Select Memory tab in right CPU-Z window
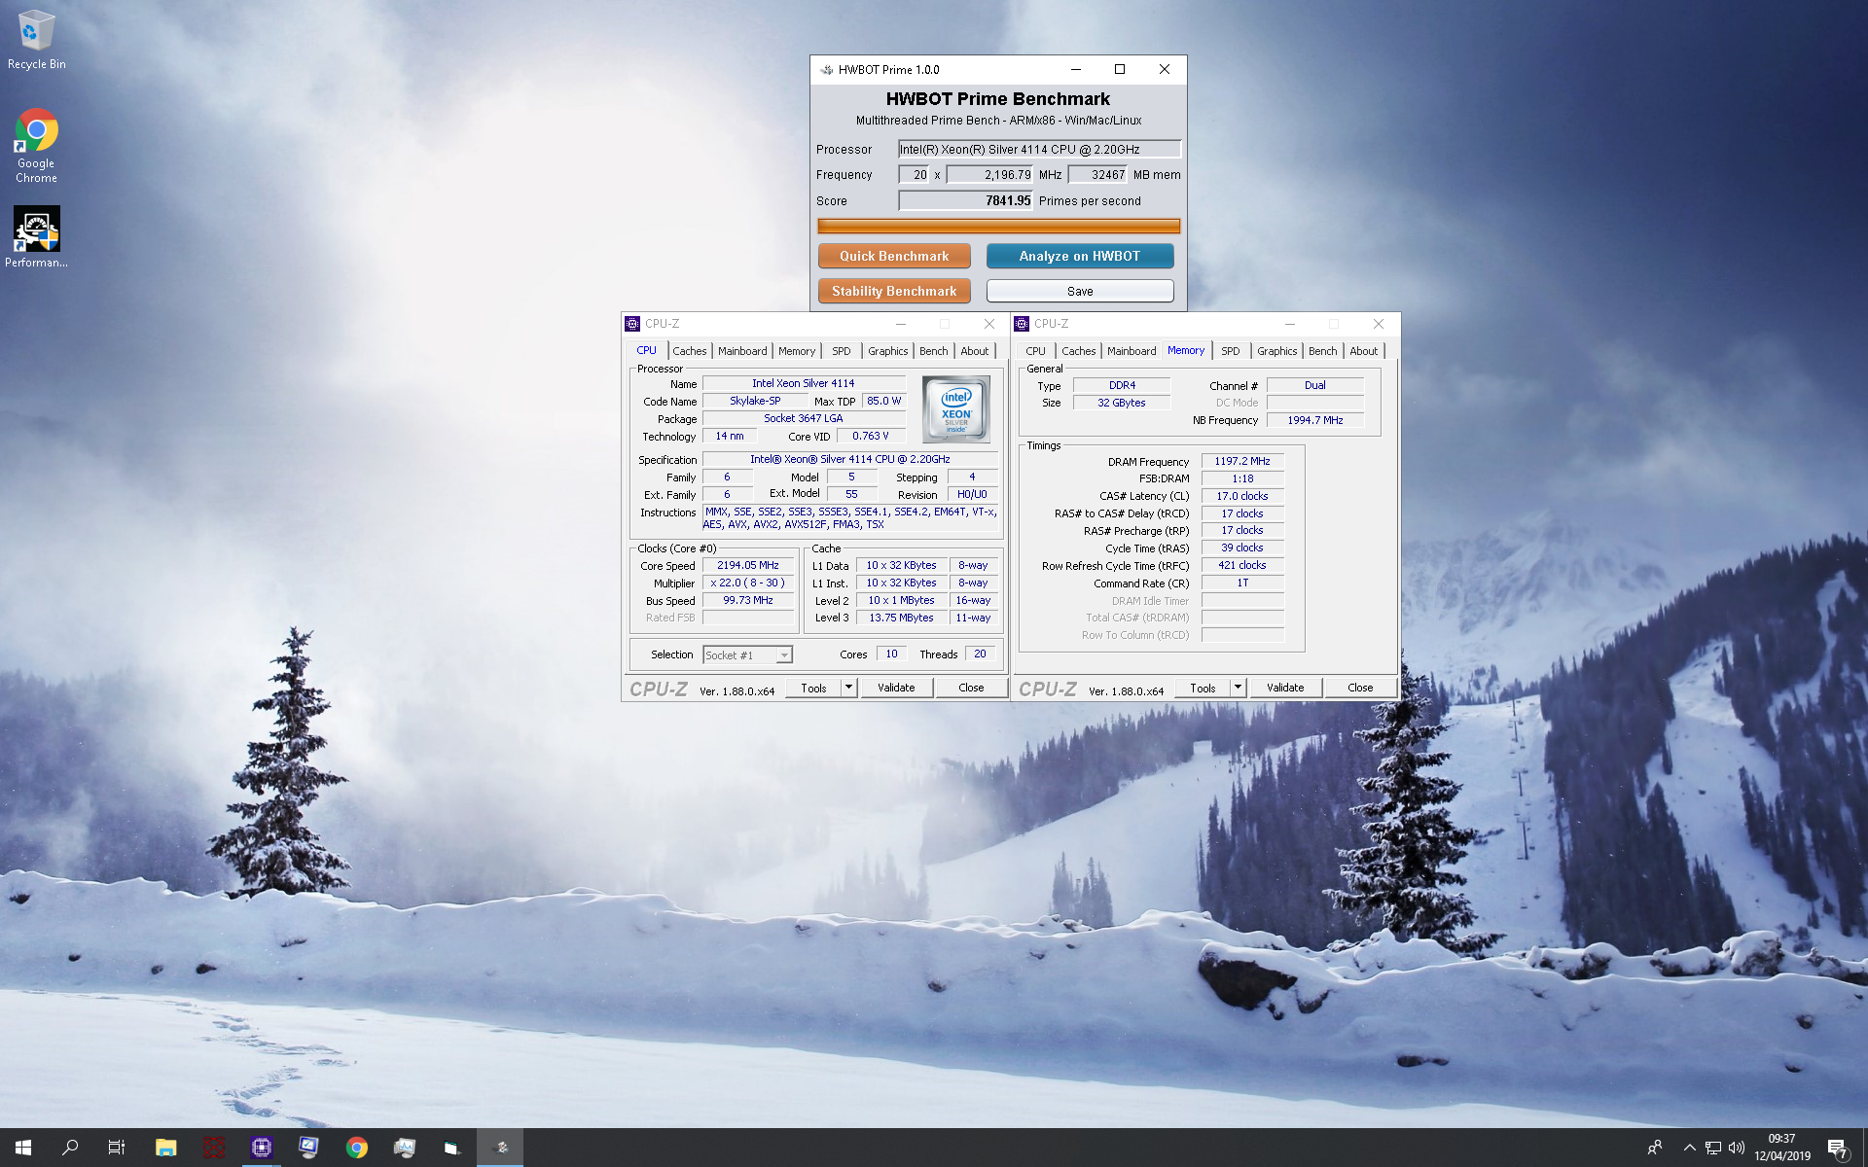Viewport: 1868px width, 1167px height. coord(1186,350)
